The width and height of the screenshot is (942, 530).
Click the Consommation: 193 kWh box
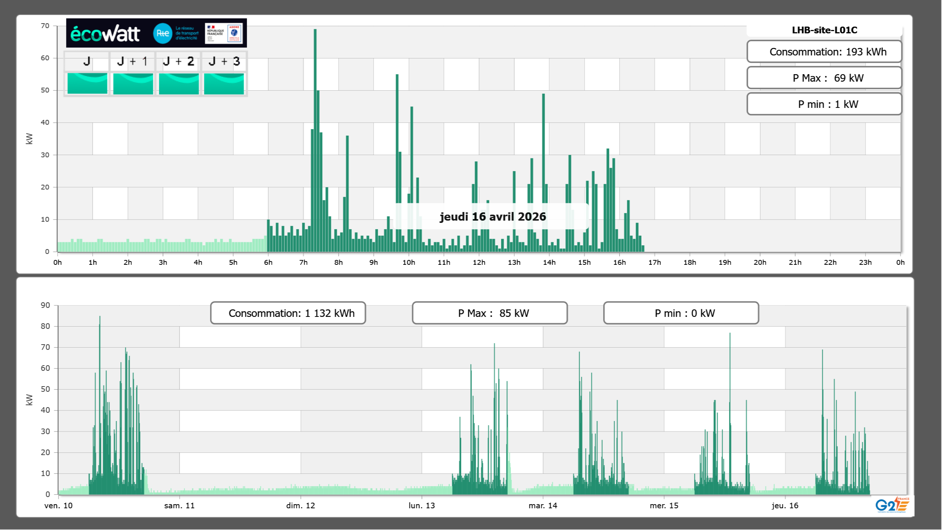click(824, 52)
